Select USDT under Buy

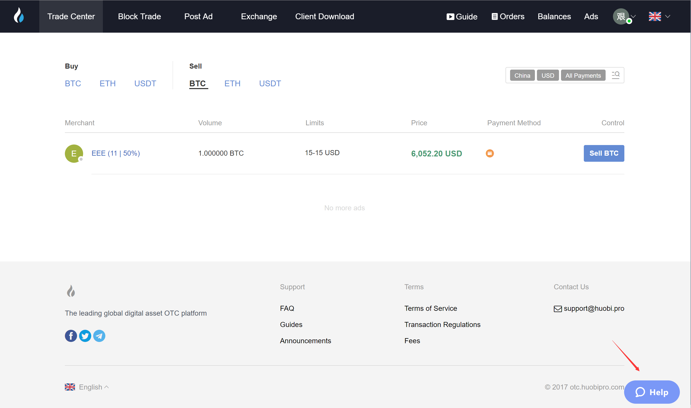pos(145,83)
